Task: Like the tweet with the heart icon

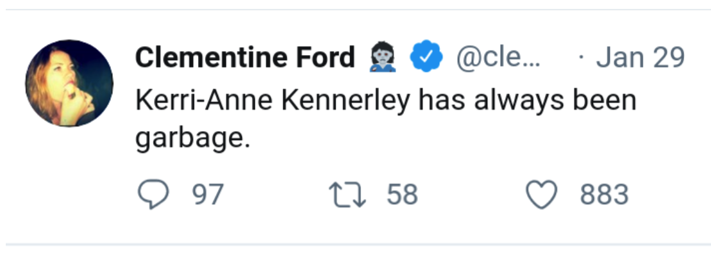Action: pos(542,195)
